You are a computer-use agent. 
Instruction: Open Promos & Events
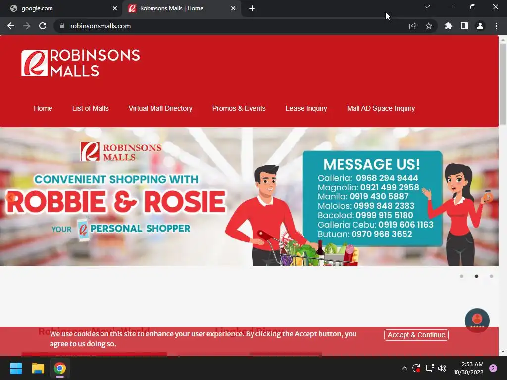point(239,108)
